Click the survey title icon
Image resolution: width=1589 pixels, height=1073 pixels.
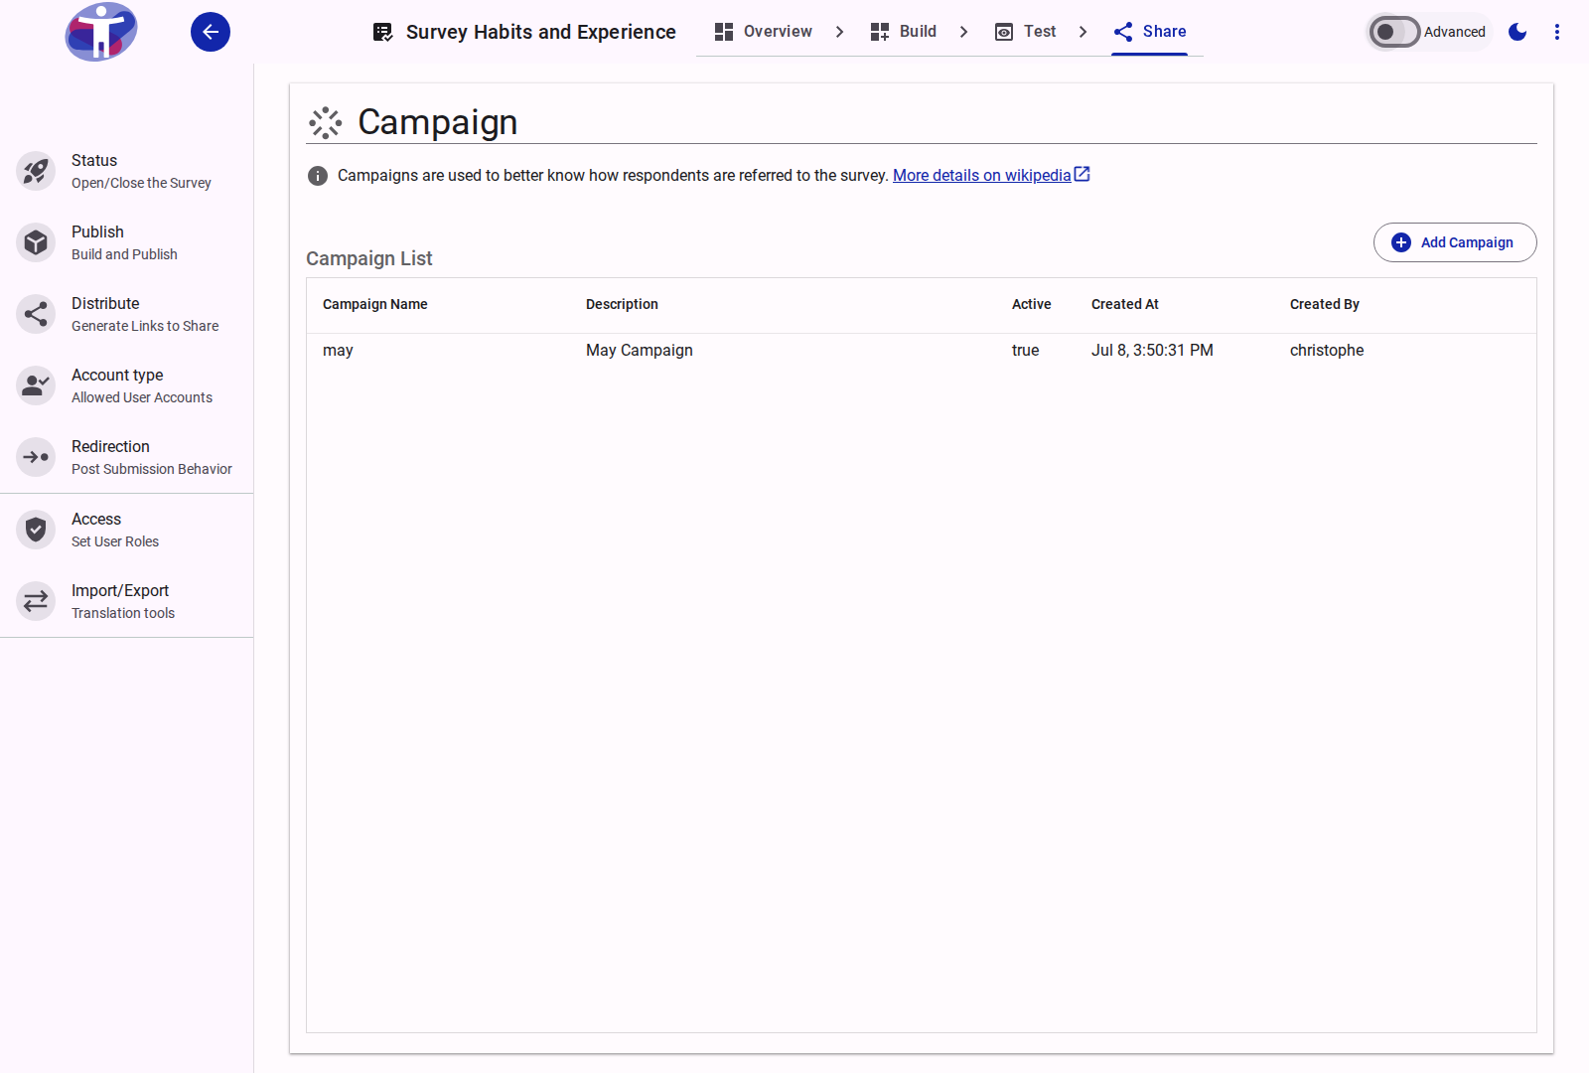tap(383, 32)
